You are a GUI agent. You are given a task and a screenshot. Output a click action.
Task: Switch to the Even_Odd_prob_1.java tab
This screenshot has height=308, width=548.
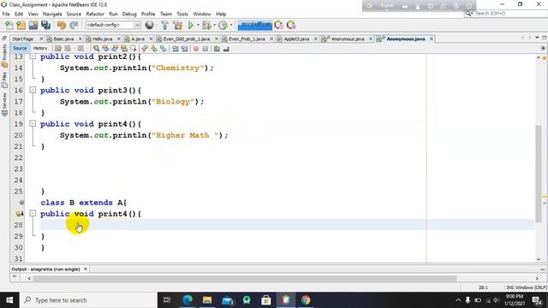[187, 38]
